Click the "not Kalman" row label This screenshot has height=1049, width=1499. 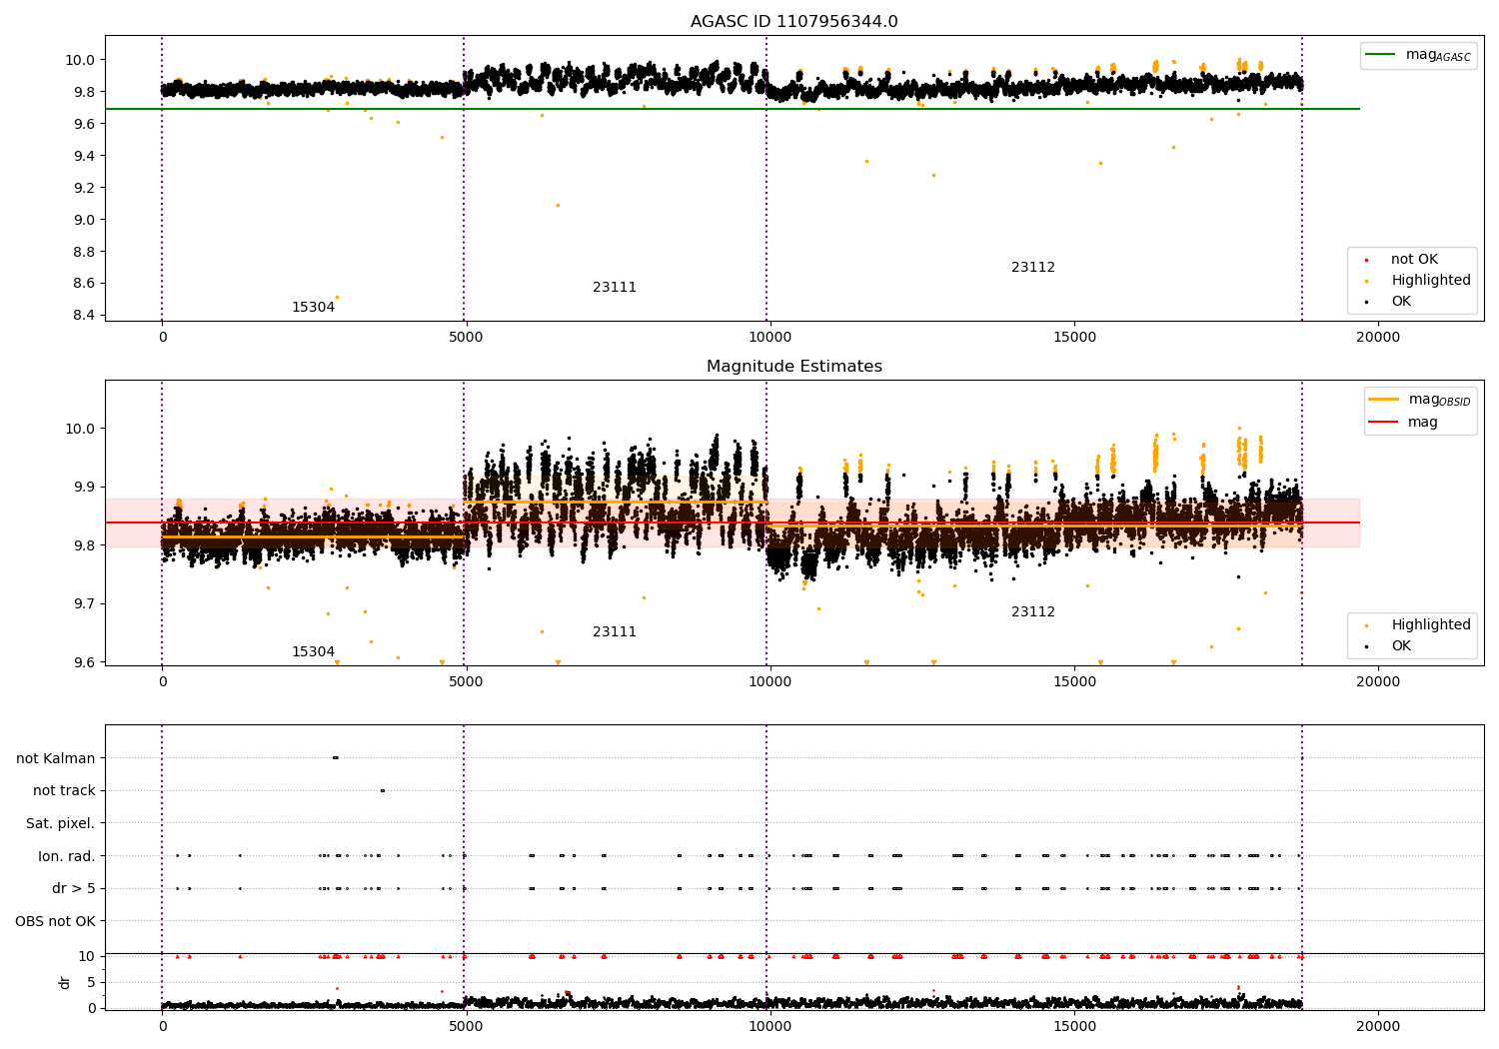click(x=56, y=758)
